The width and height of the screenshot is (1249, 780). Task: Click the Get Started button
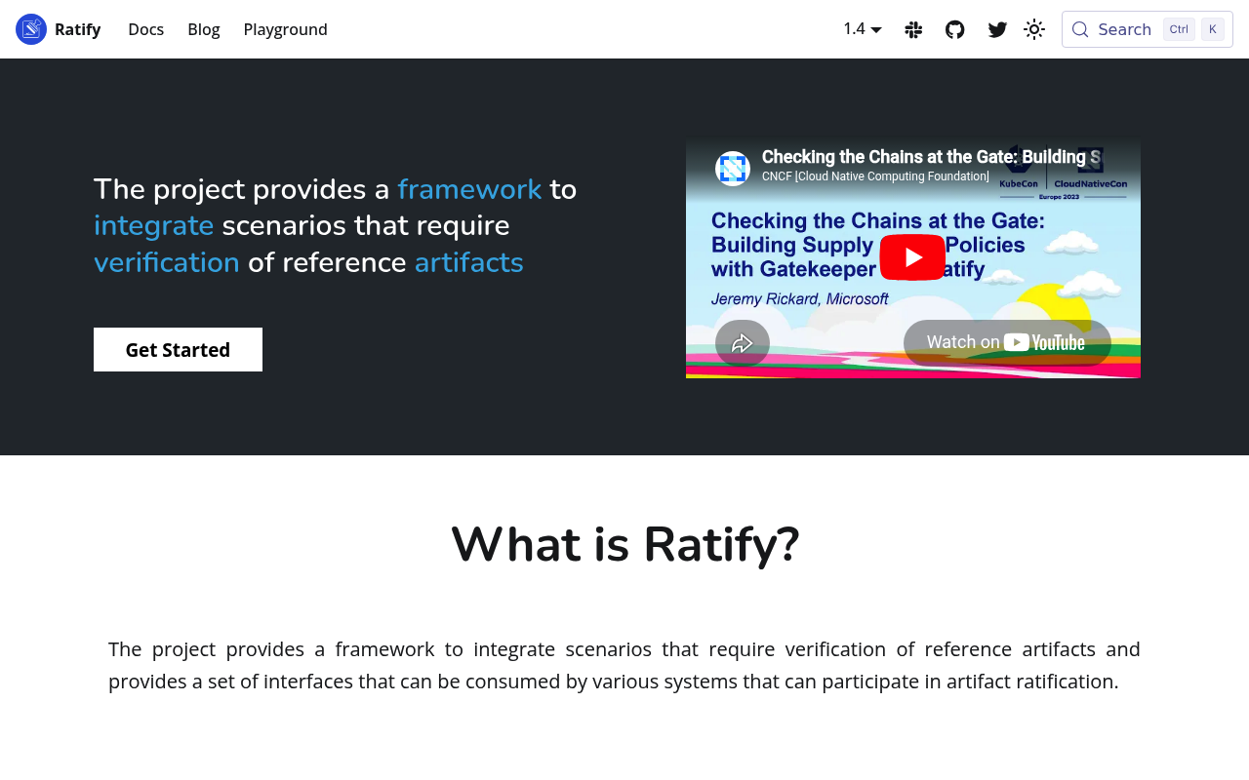[x=178, y=349]
